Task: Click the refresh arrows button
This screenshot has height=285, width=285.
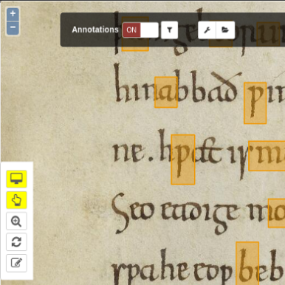Action: [16, 242]
